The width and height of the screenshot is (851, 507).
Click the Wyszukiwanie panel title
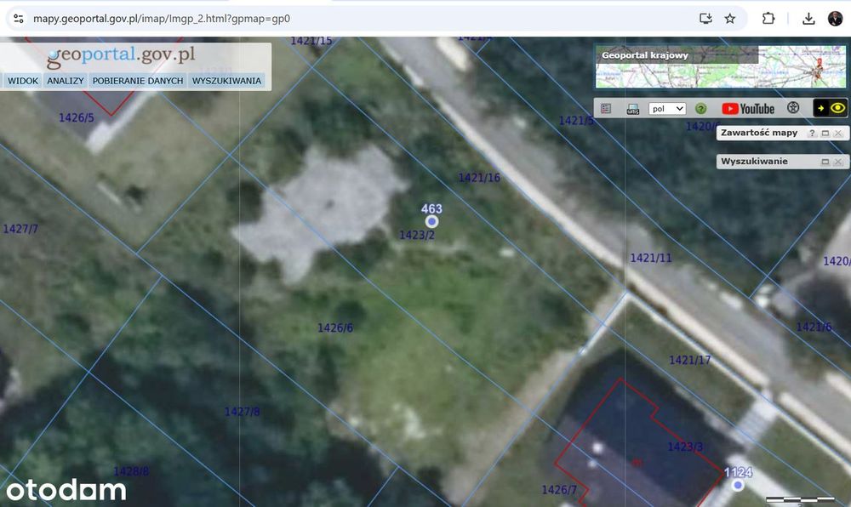coord(754,162)
